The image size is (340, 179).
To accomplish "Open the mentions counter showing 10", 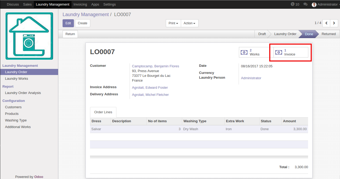I will (x=295, y=4).
